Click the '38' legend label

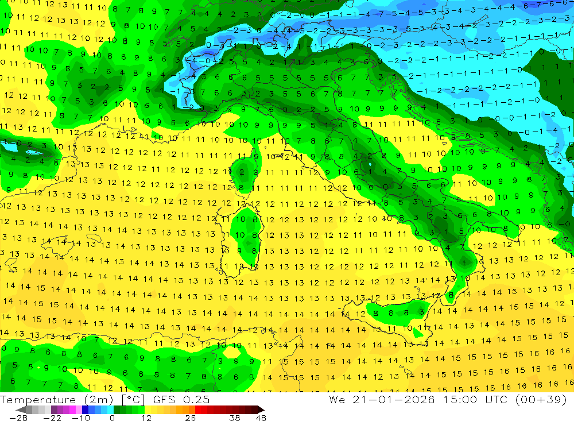pyautogui.click(x=235, y=418)
